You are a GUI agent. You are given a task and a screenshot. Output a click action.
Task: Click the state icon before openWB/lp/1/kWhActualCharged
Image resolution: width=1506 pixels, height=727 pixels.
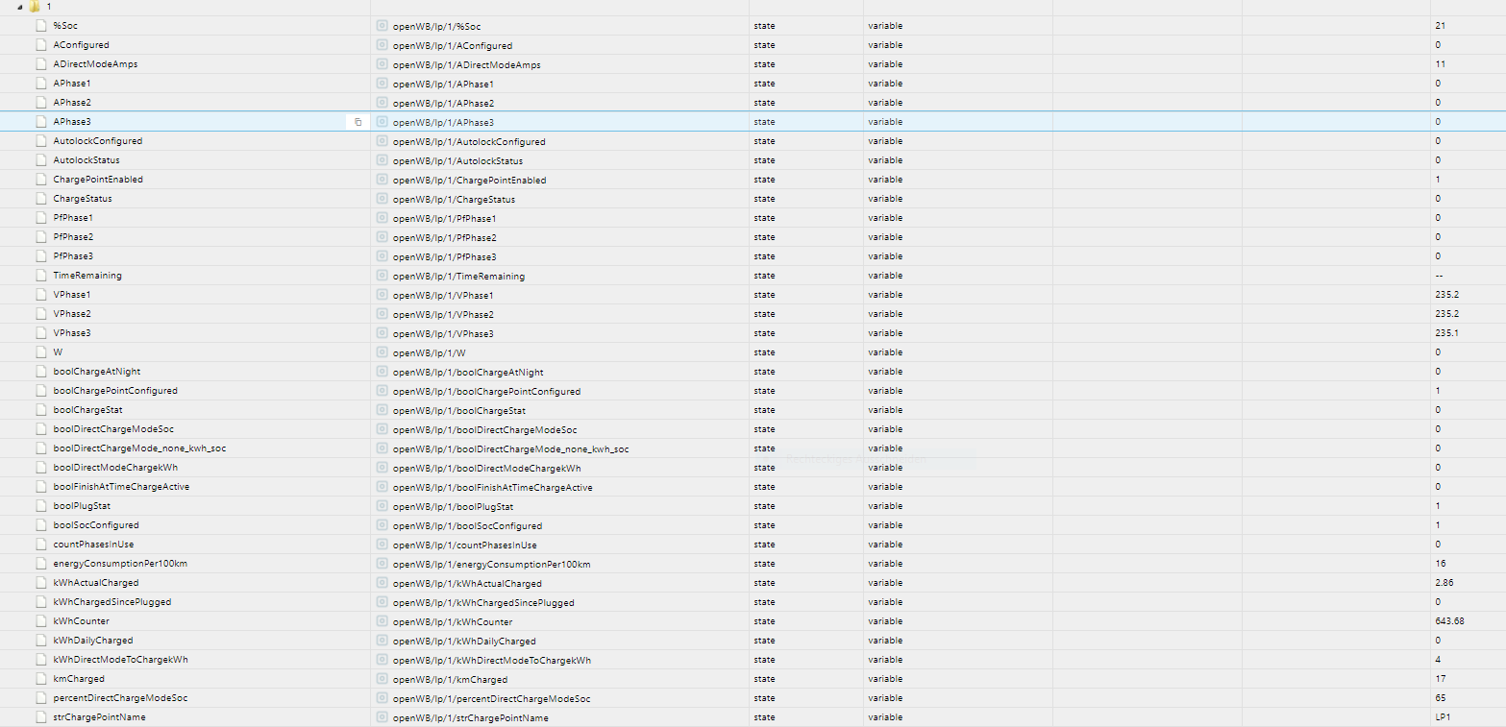coord(382,583)
